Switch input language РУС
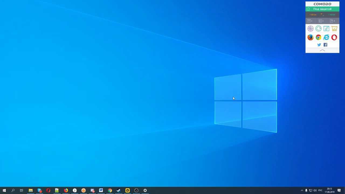Image resolution: width=345 pixels, height=194 pixels. click(x=320, y=190)
